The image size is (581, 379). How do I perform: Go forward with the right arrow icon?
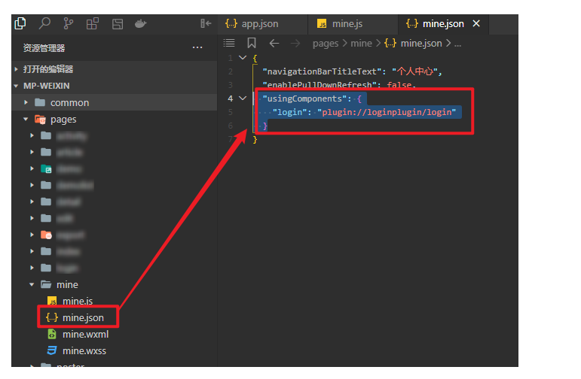click(295, 44)
